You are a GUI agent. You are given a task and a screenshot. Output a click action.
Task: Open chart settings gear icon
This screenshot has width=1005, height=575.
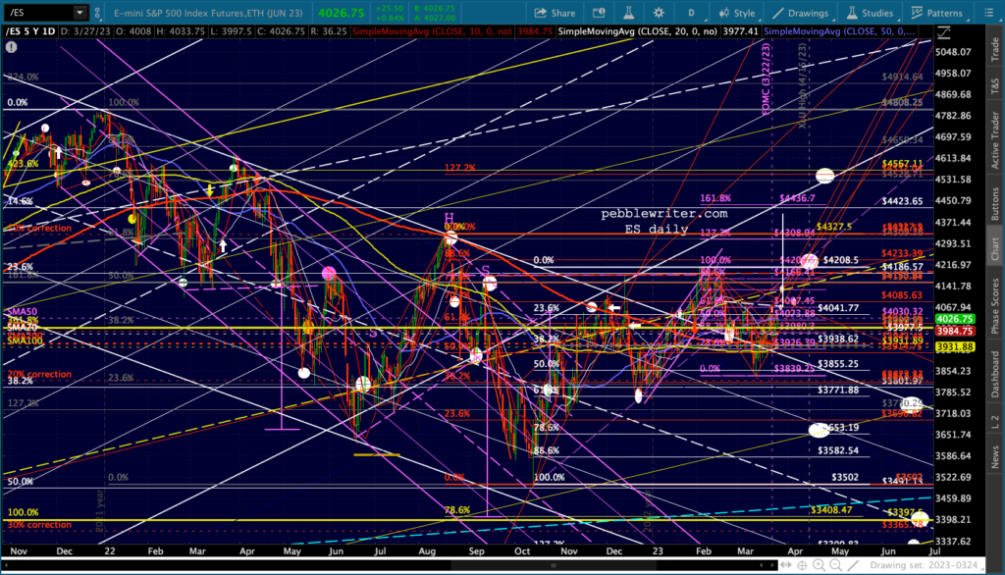tap(659, 13)
